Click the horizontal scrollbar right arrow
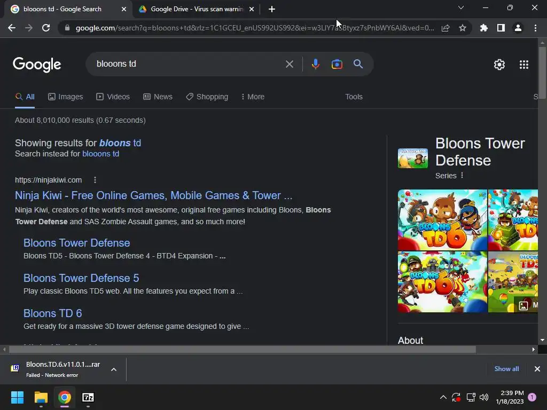Viewport: 547px width, 410px height. [534, 349]
